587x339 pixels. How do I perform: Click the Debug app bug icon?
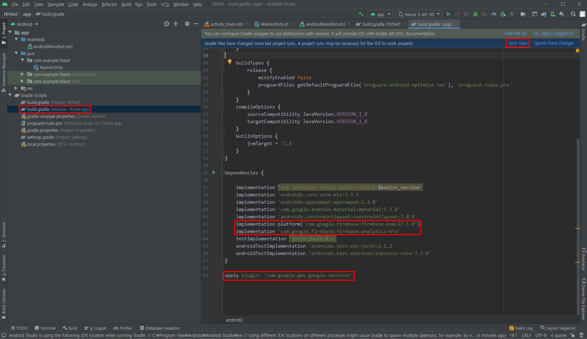475,14
